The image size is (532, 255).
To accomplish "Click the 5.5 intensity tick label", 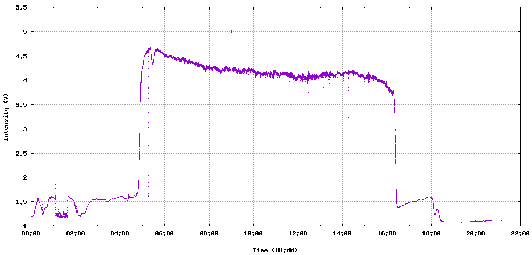I will pos(21,7).
